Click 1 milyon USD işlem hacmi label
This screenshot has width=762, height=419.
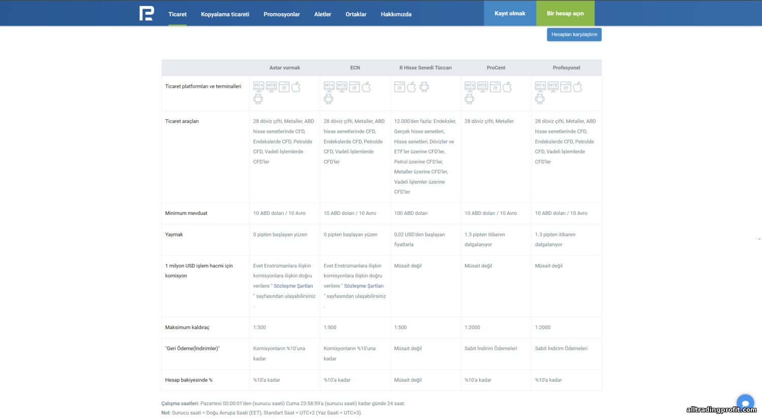[199, 271]
